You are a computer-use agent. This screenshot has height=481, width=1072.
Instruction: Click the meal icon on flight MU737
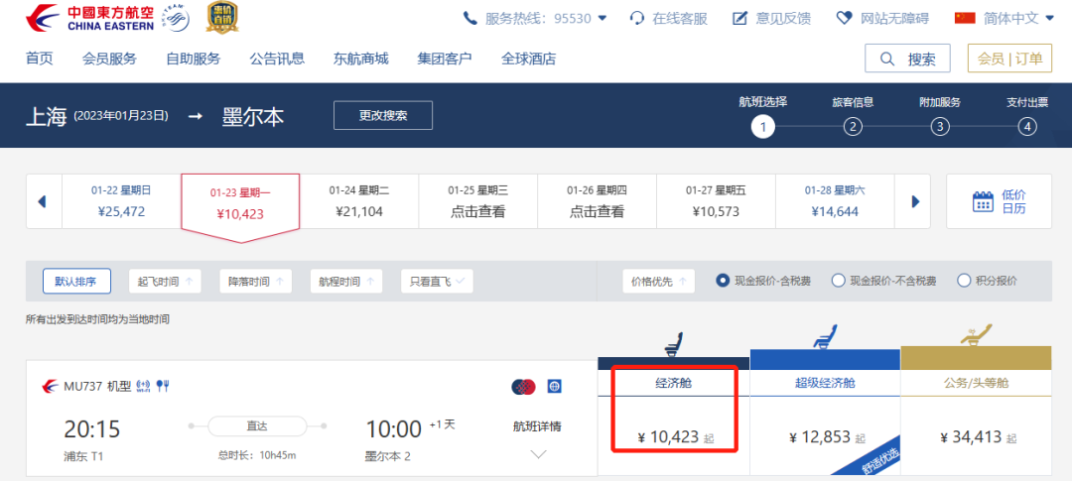point(163,386)
